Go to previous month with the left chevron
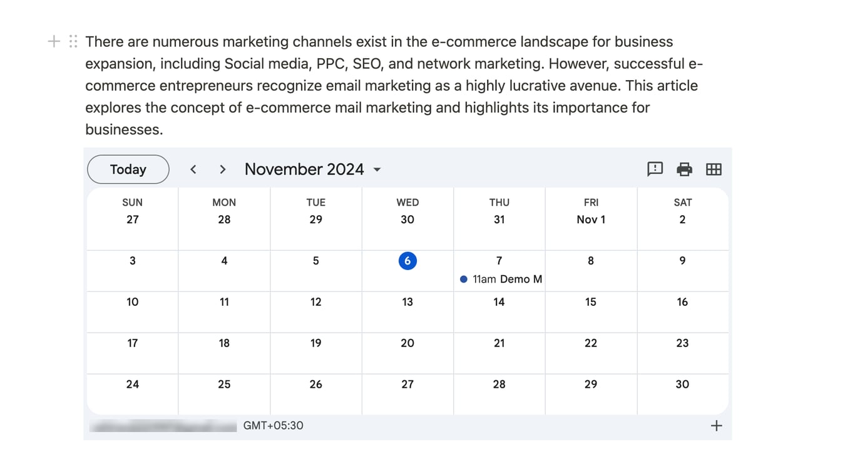855x454 pixels. [x=193, y=169]
